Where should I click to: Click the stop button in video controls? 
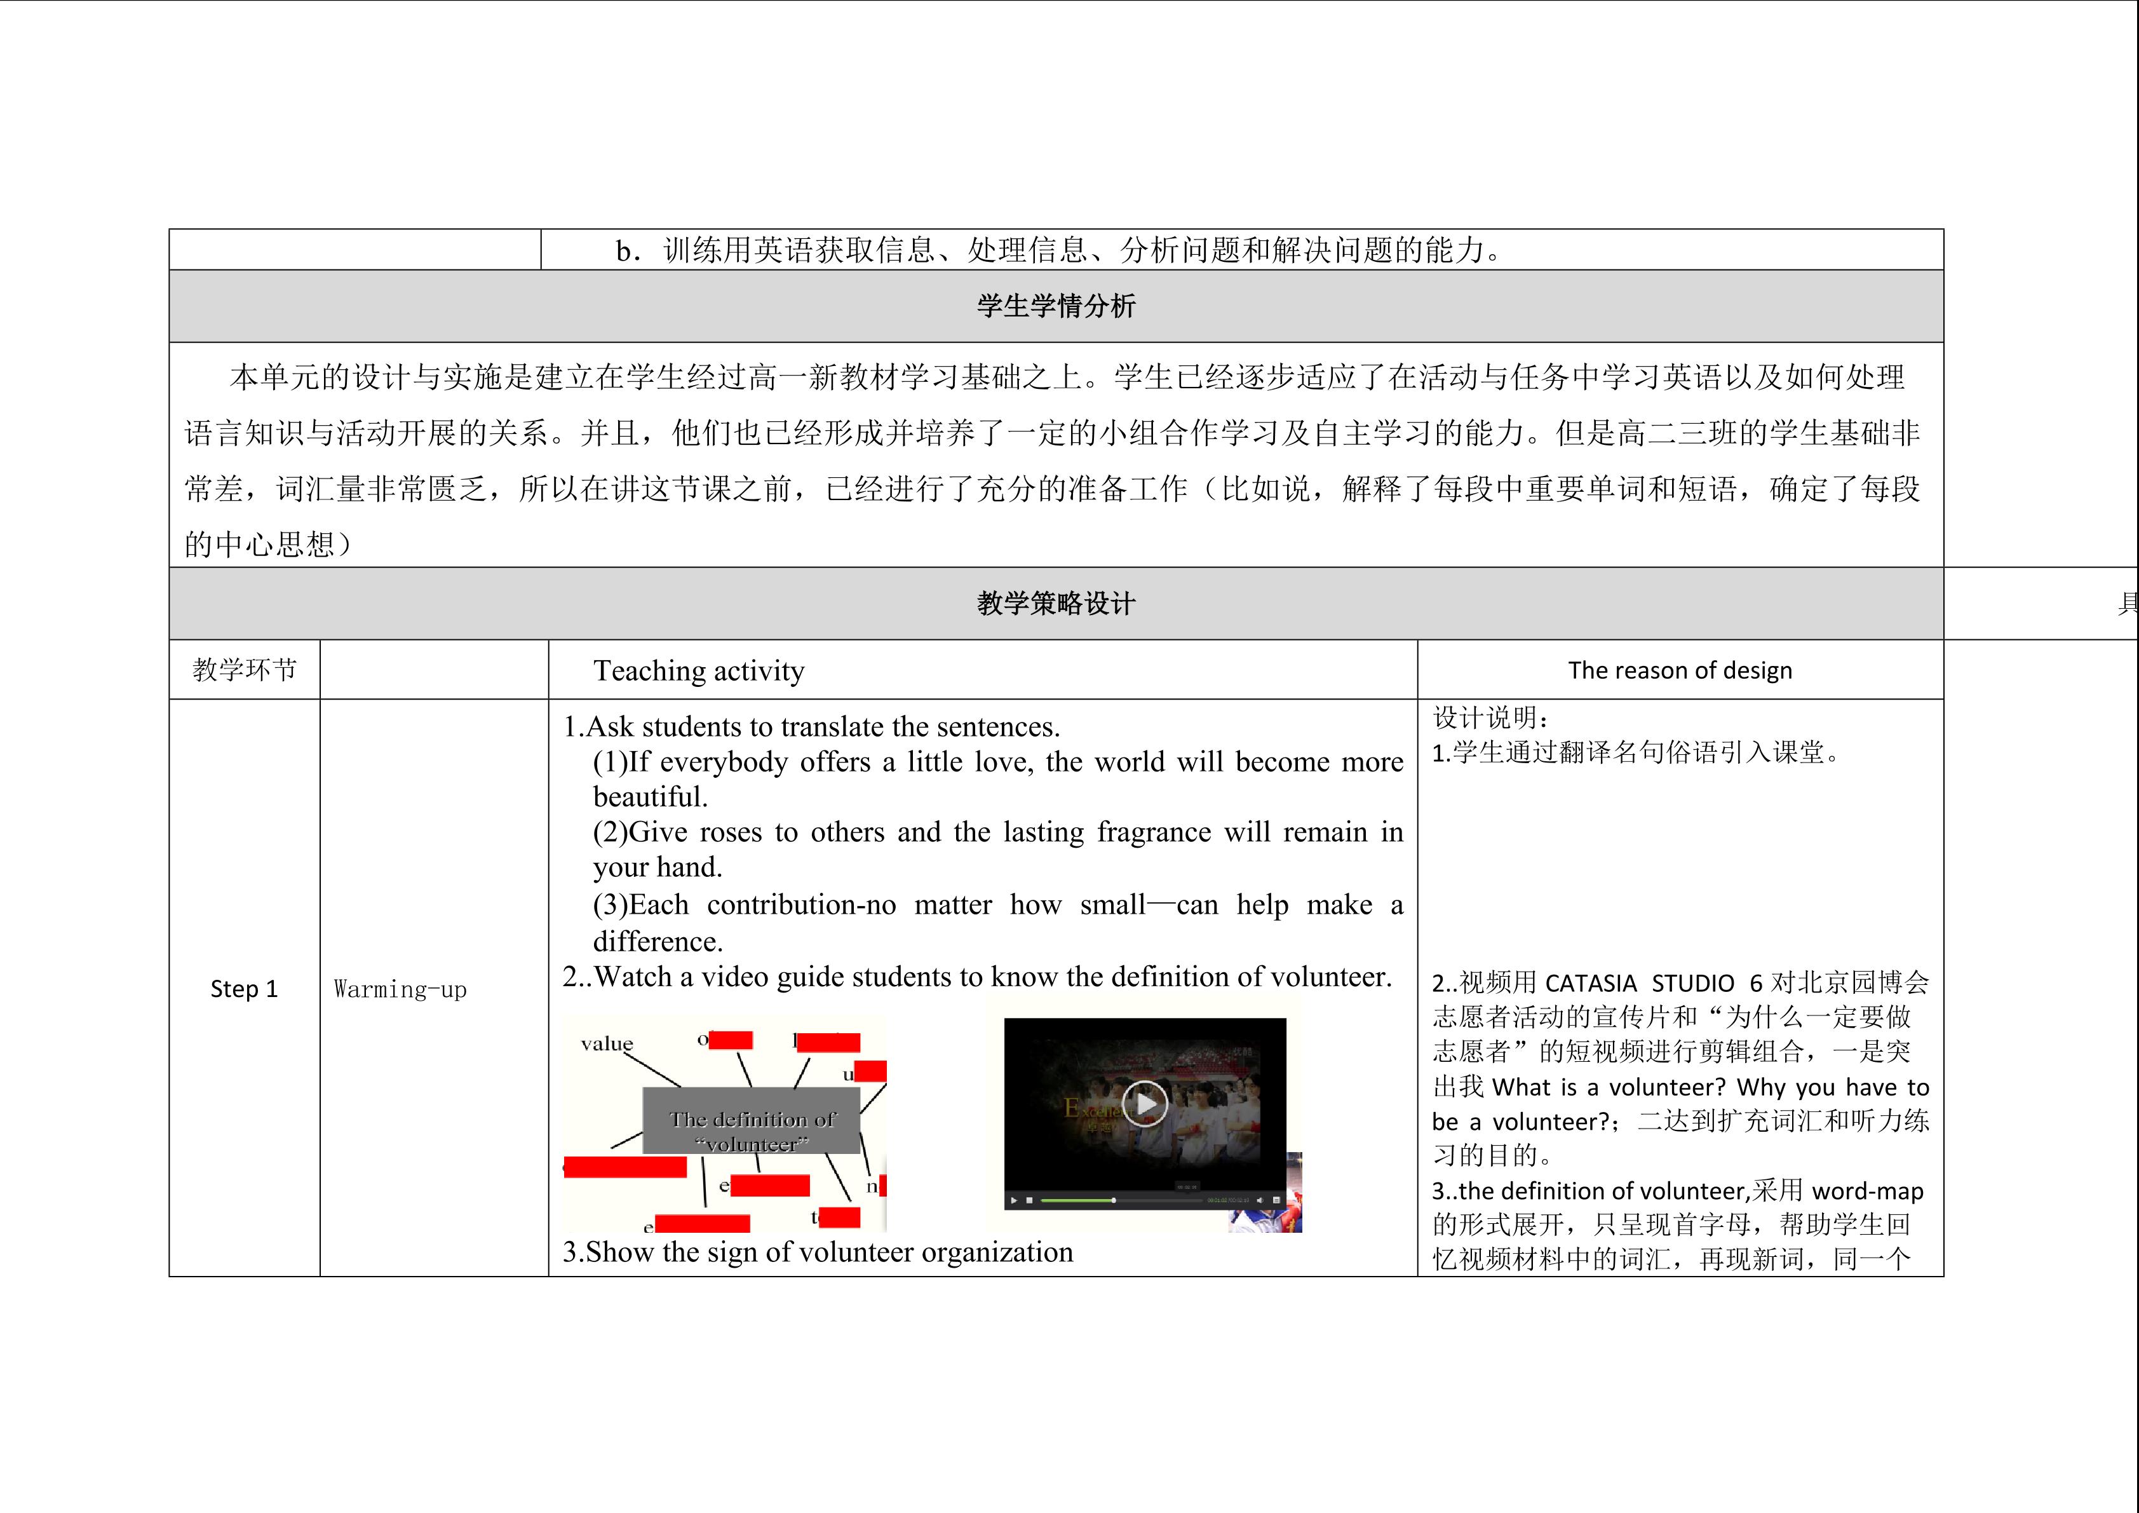pos(1029,1201)
